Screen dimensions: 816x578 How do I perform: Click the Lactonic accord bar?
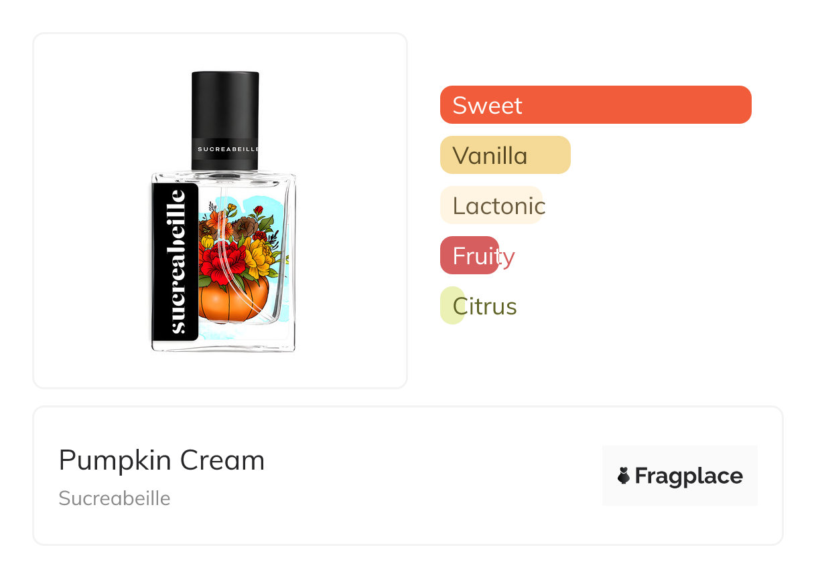point(490,205)
